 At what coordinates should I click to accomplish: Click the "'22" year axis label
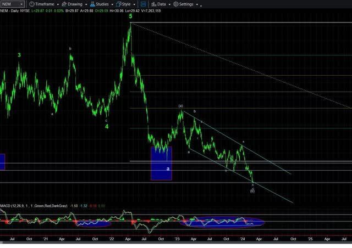pos(112,239)
